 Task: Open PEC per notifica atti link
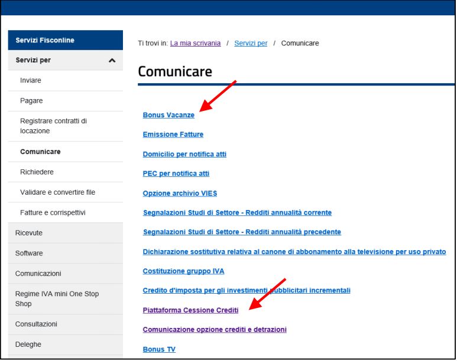pyautogui.click(x=176, y=173)
